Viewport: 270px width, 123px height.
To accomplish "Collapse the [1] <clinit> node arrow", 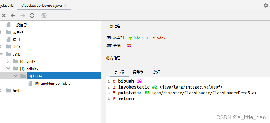I will coord(8,69).
